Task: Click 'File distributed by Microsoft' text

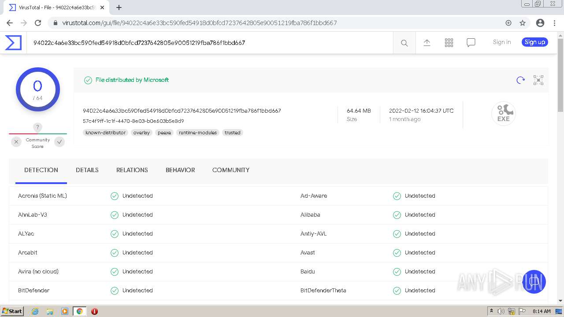Action: [x=132, y=80]
